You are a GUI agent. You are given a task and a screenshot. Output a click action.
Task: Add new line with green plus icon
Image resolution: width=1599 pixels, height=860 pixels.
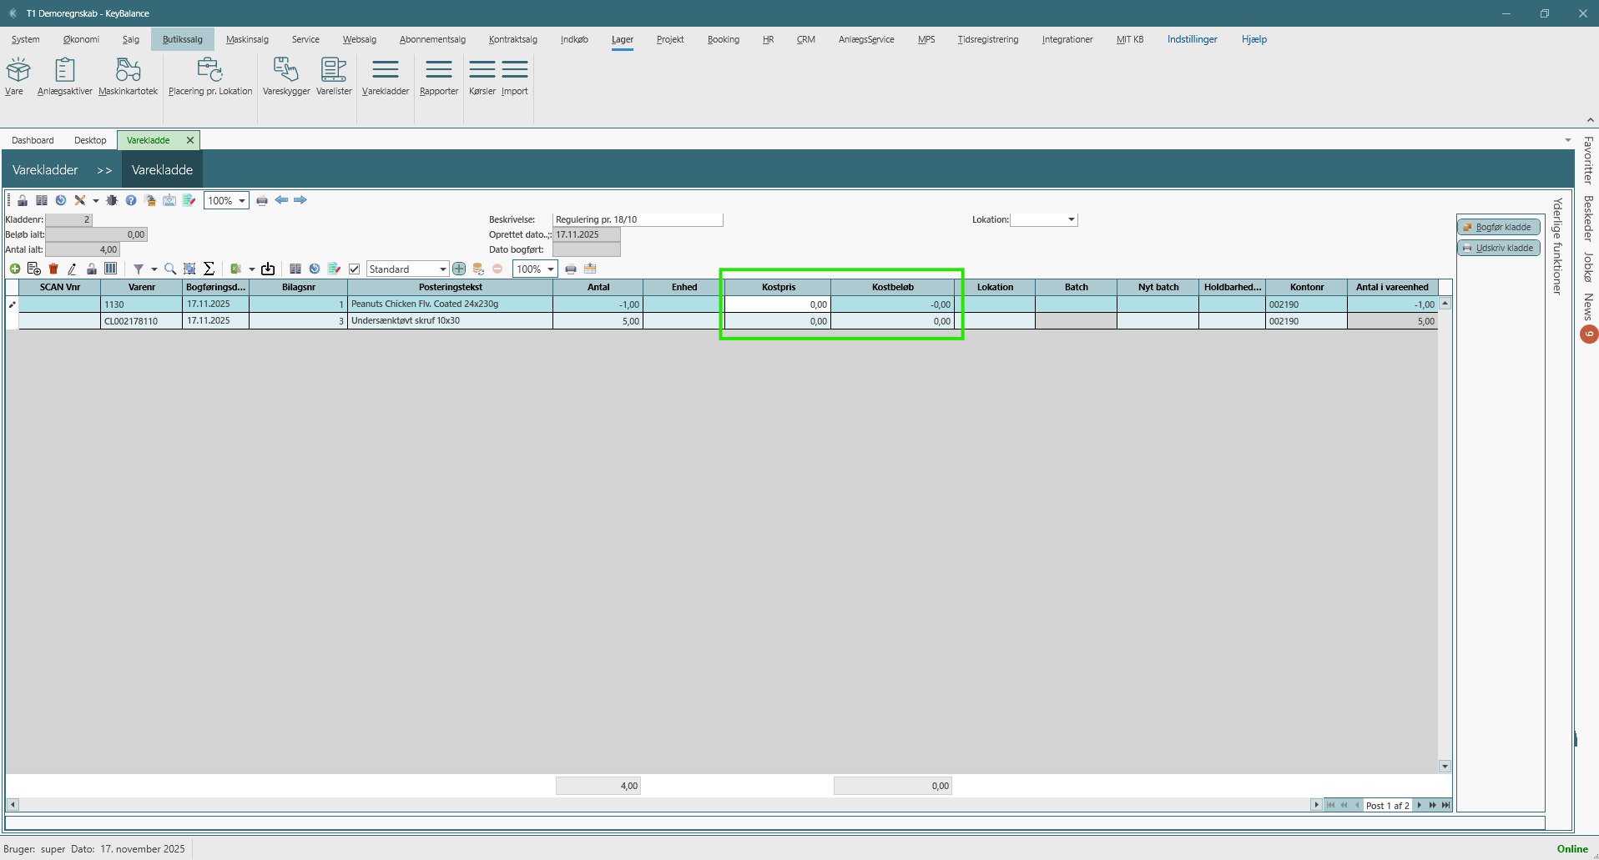(15, 269)
